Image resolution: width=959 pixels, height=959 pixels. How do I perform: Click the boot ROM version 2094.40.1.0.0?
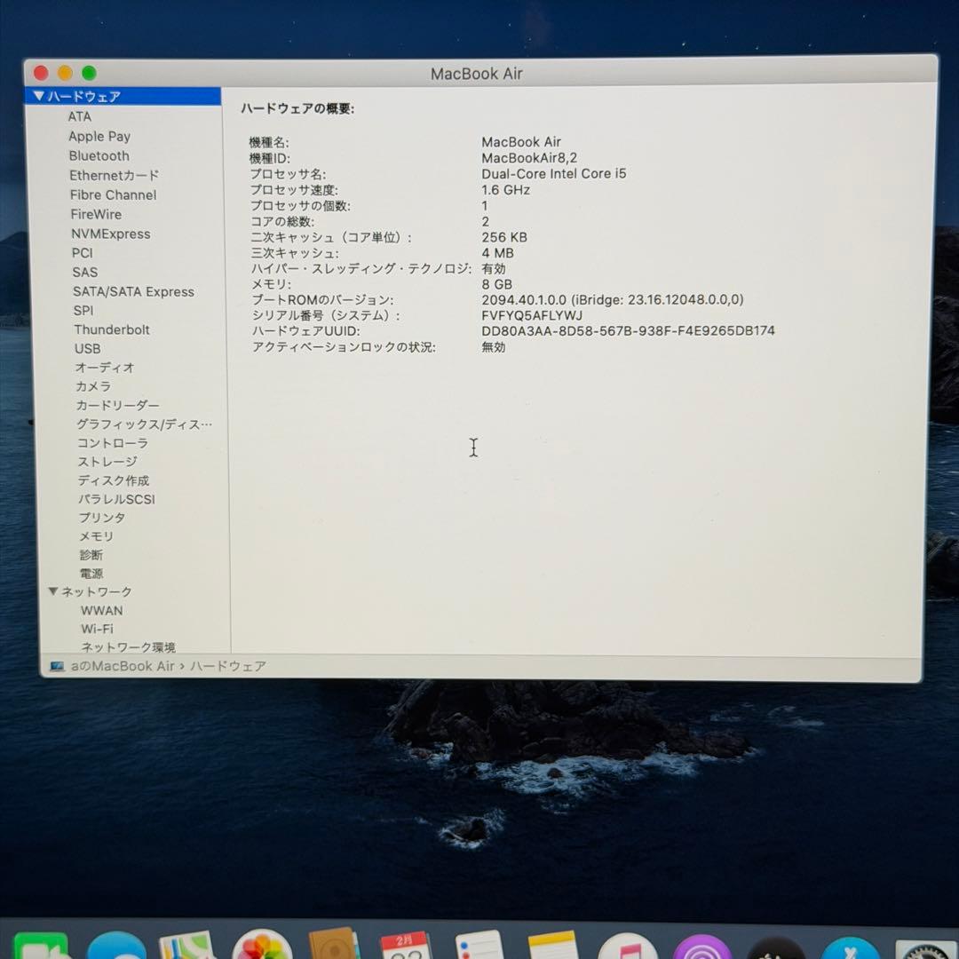pyautogui.click(x=612, y=300)
